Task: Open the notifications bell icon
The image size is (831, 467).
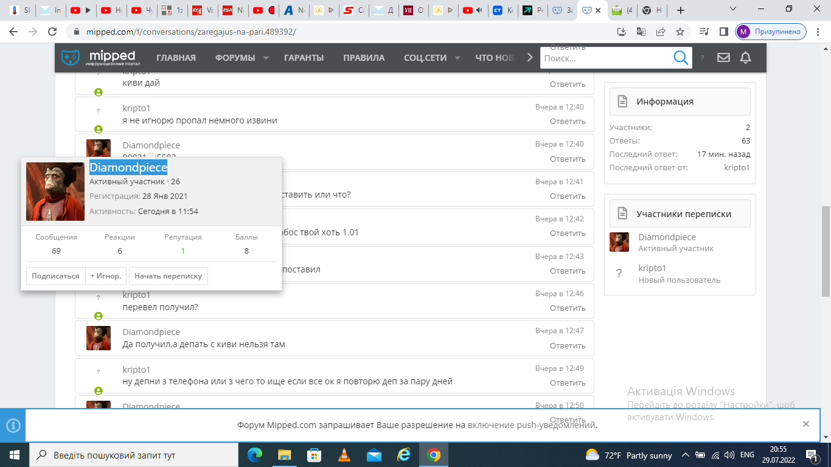Action: pos(745,58)
